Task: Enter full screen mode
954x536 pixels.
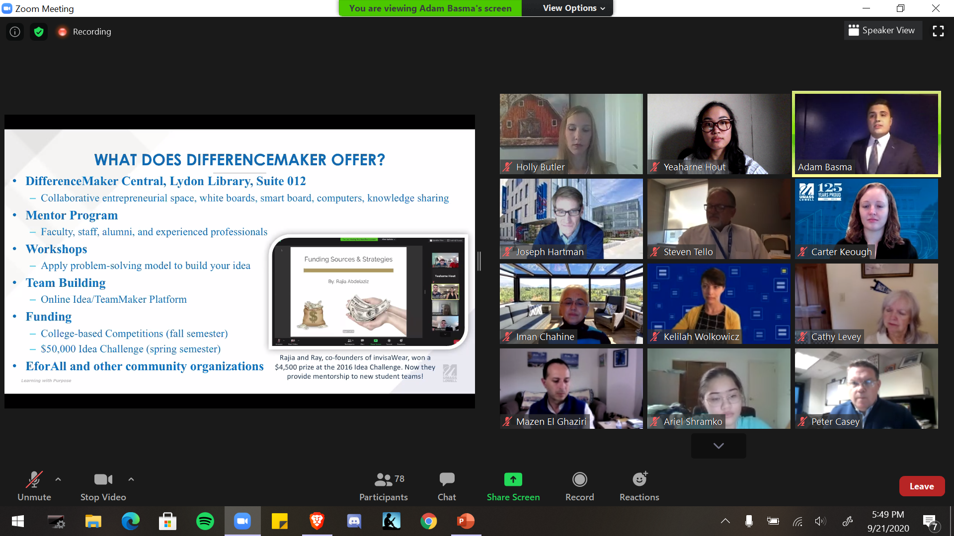Action: 938,31
